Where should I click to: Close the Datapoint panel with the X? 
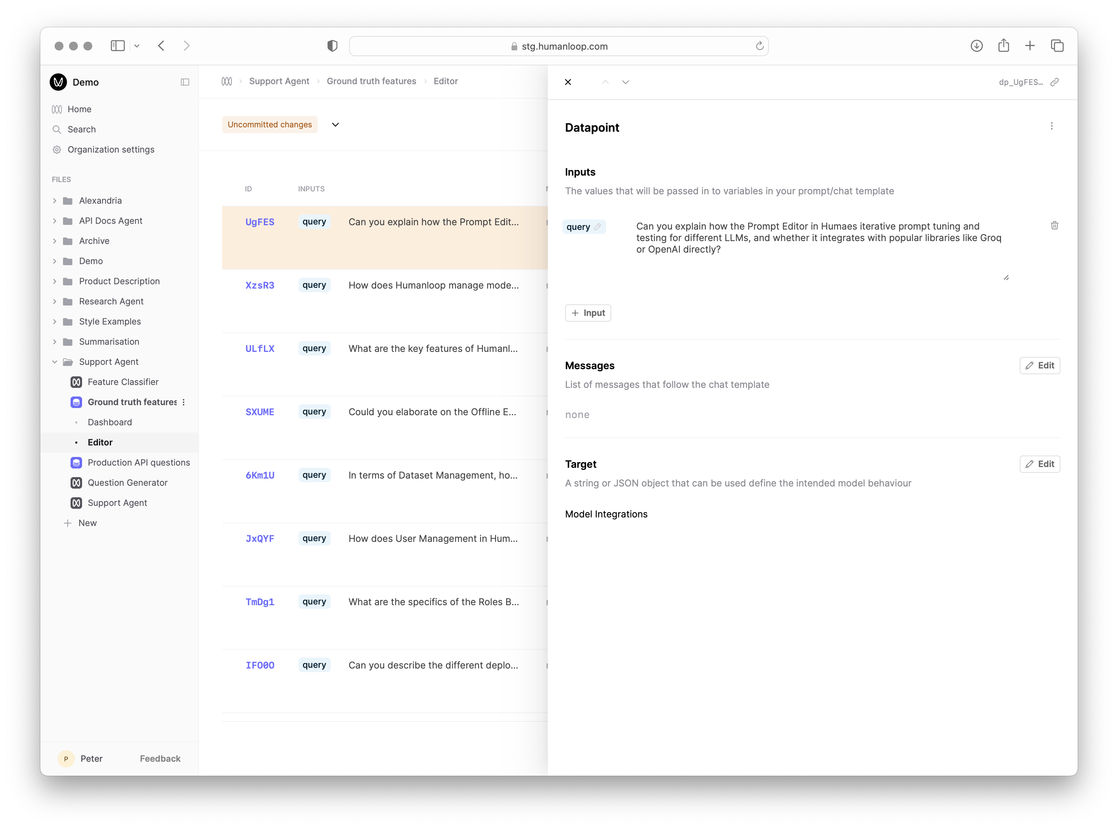pyautogui.click(x=568, y=82)
